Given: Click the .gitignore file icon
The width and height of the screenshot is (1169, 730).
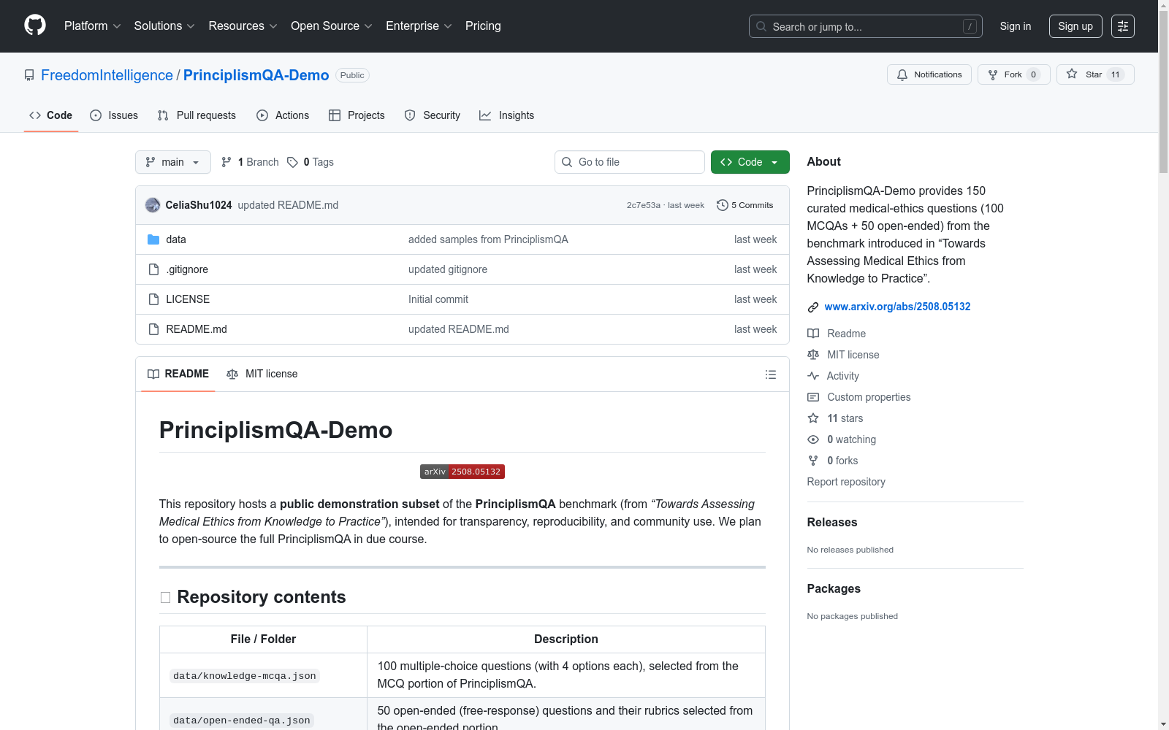Looking at the screenshot, I should [x=153, y=269].
